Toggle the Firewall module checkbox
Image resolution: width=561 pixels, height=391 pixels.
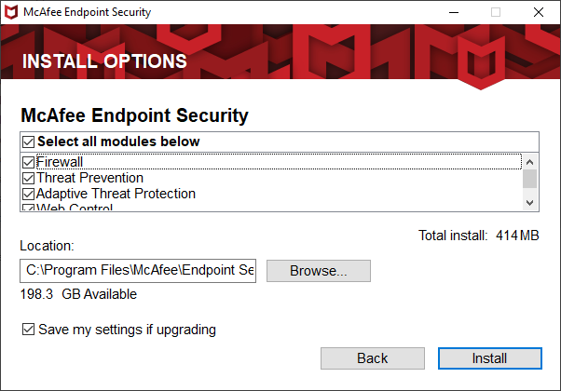[x=28, y=162]
